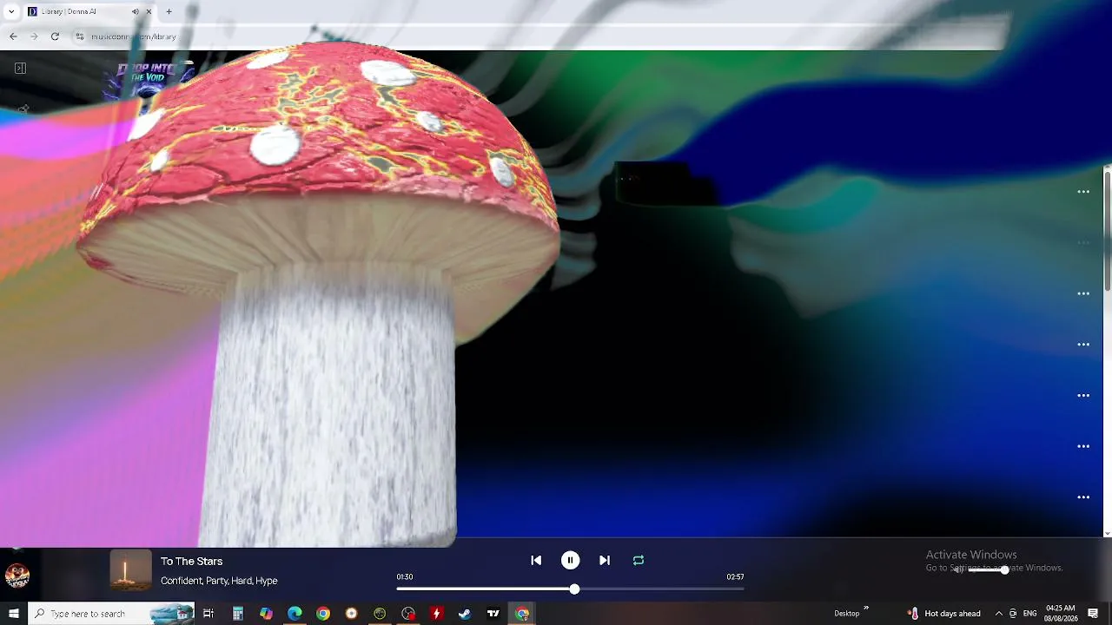Image resolution: width=1112 pixels, height=625 pixels.
Task: Click the To The Stars song title
Action: coord(192,562)
